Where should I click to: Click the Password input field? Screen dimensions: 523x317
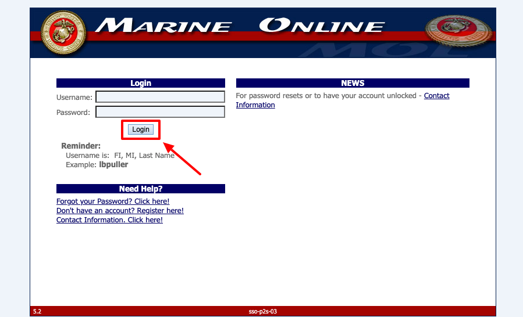point(160,112)
